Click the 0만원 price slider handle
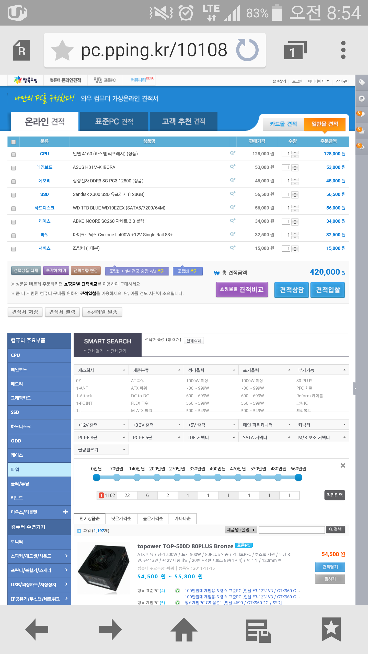This screenshot has width=368, height=654. (96, 477)
